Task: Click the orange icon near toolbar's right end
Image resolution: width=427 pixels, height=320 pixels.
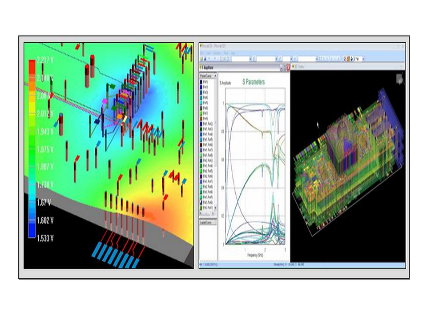Action: 348,59
